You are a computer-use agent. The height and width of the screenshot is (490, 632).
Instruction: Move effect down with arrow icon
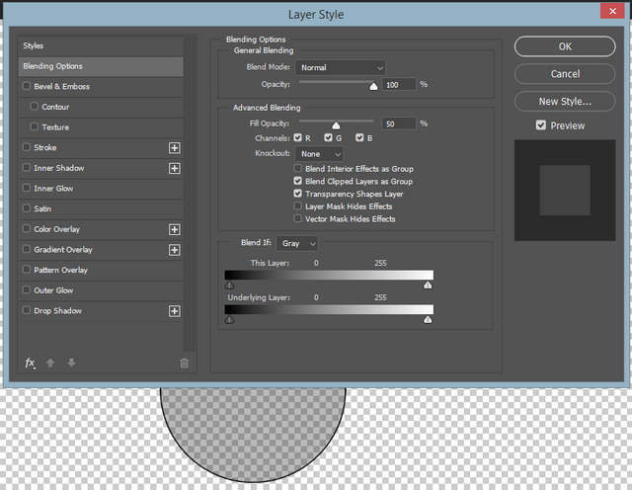pyautogui.click(x=71, y=363)
